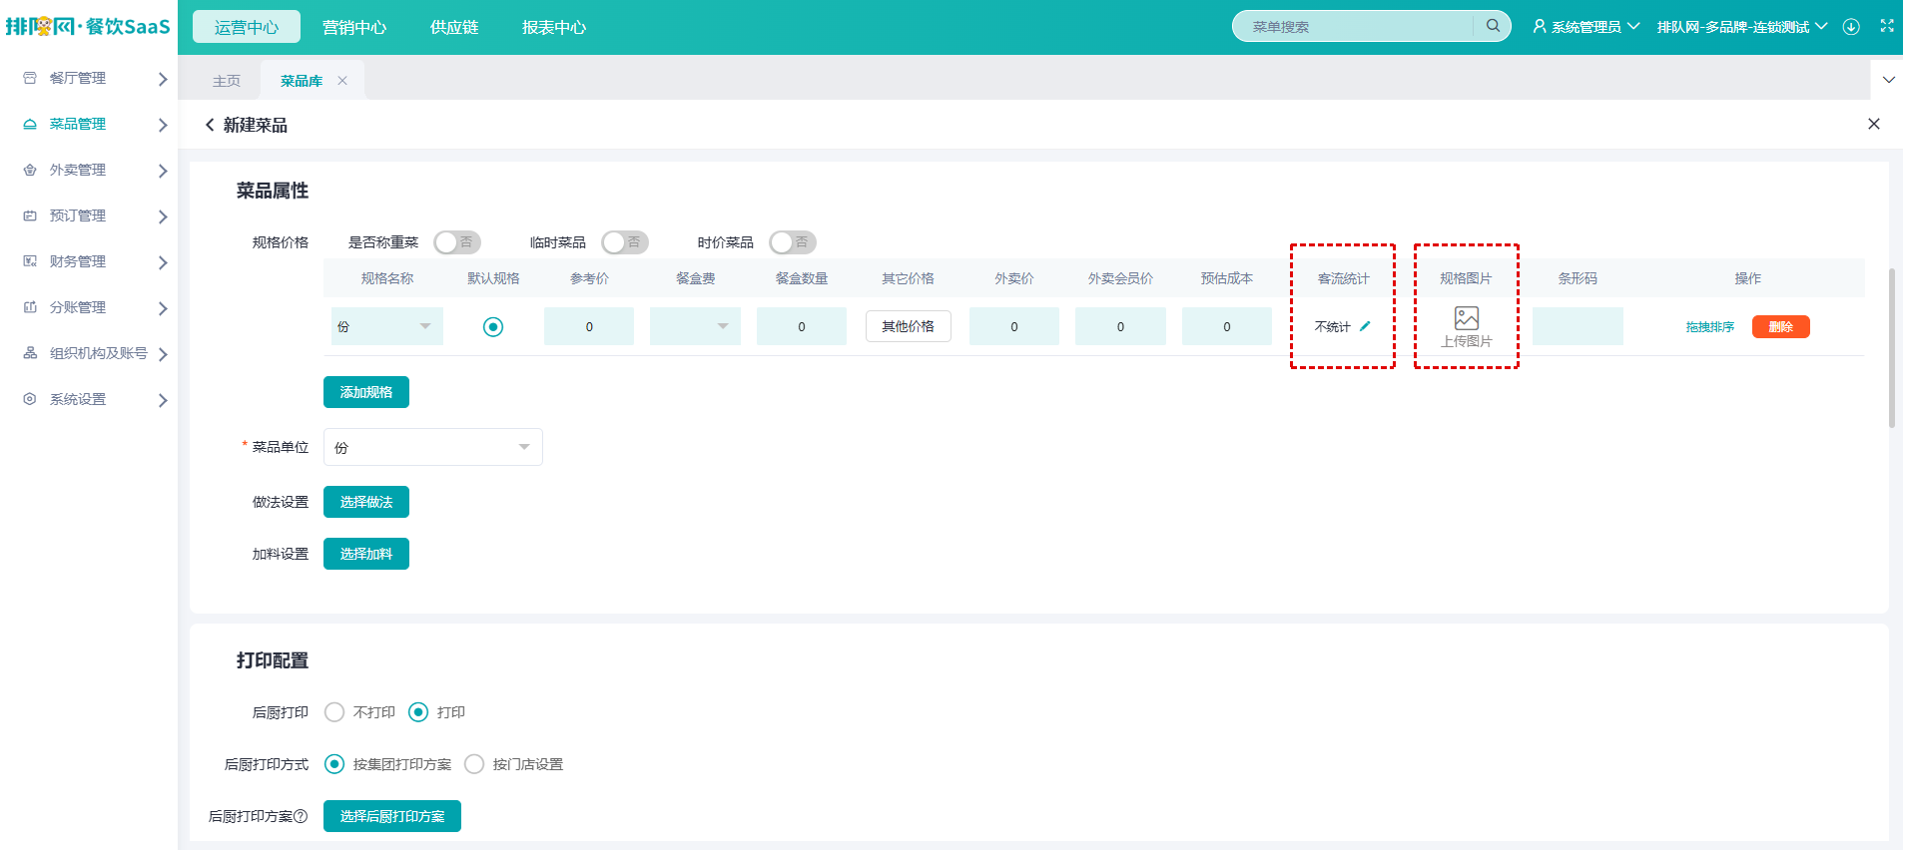The width and height of the screenshot is (1905, 855).
Task: Click the 菜品管理 sidebar icon
Action: coord(30,124)
